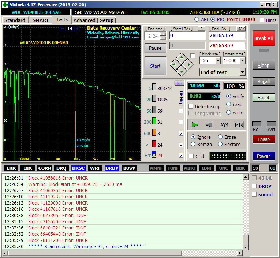The image size is (280, 258).
Task: Switch to the Standard tab
Action: click(15, 20)
